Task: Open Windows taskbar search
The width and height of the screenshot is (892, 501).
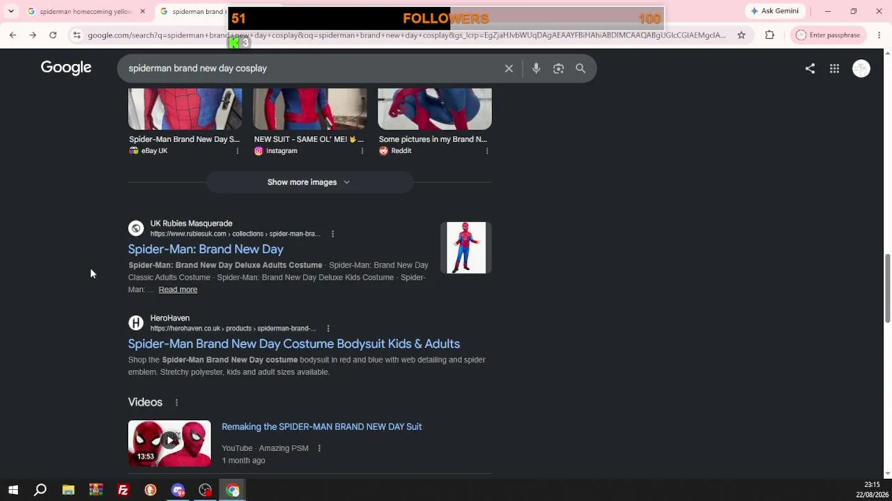Action: coord(40,490)
